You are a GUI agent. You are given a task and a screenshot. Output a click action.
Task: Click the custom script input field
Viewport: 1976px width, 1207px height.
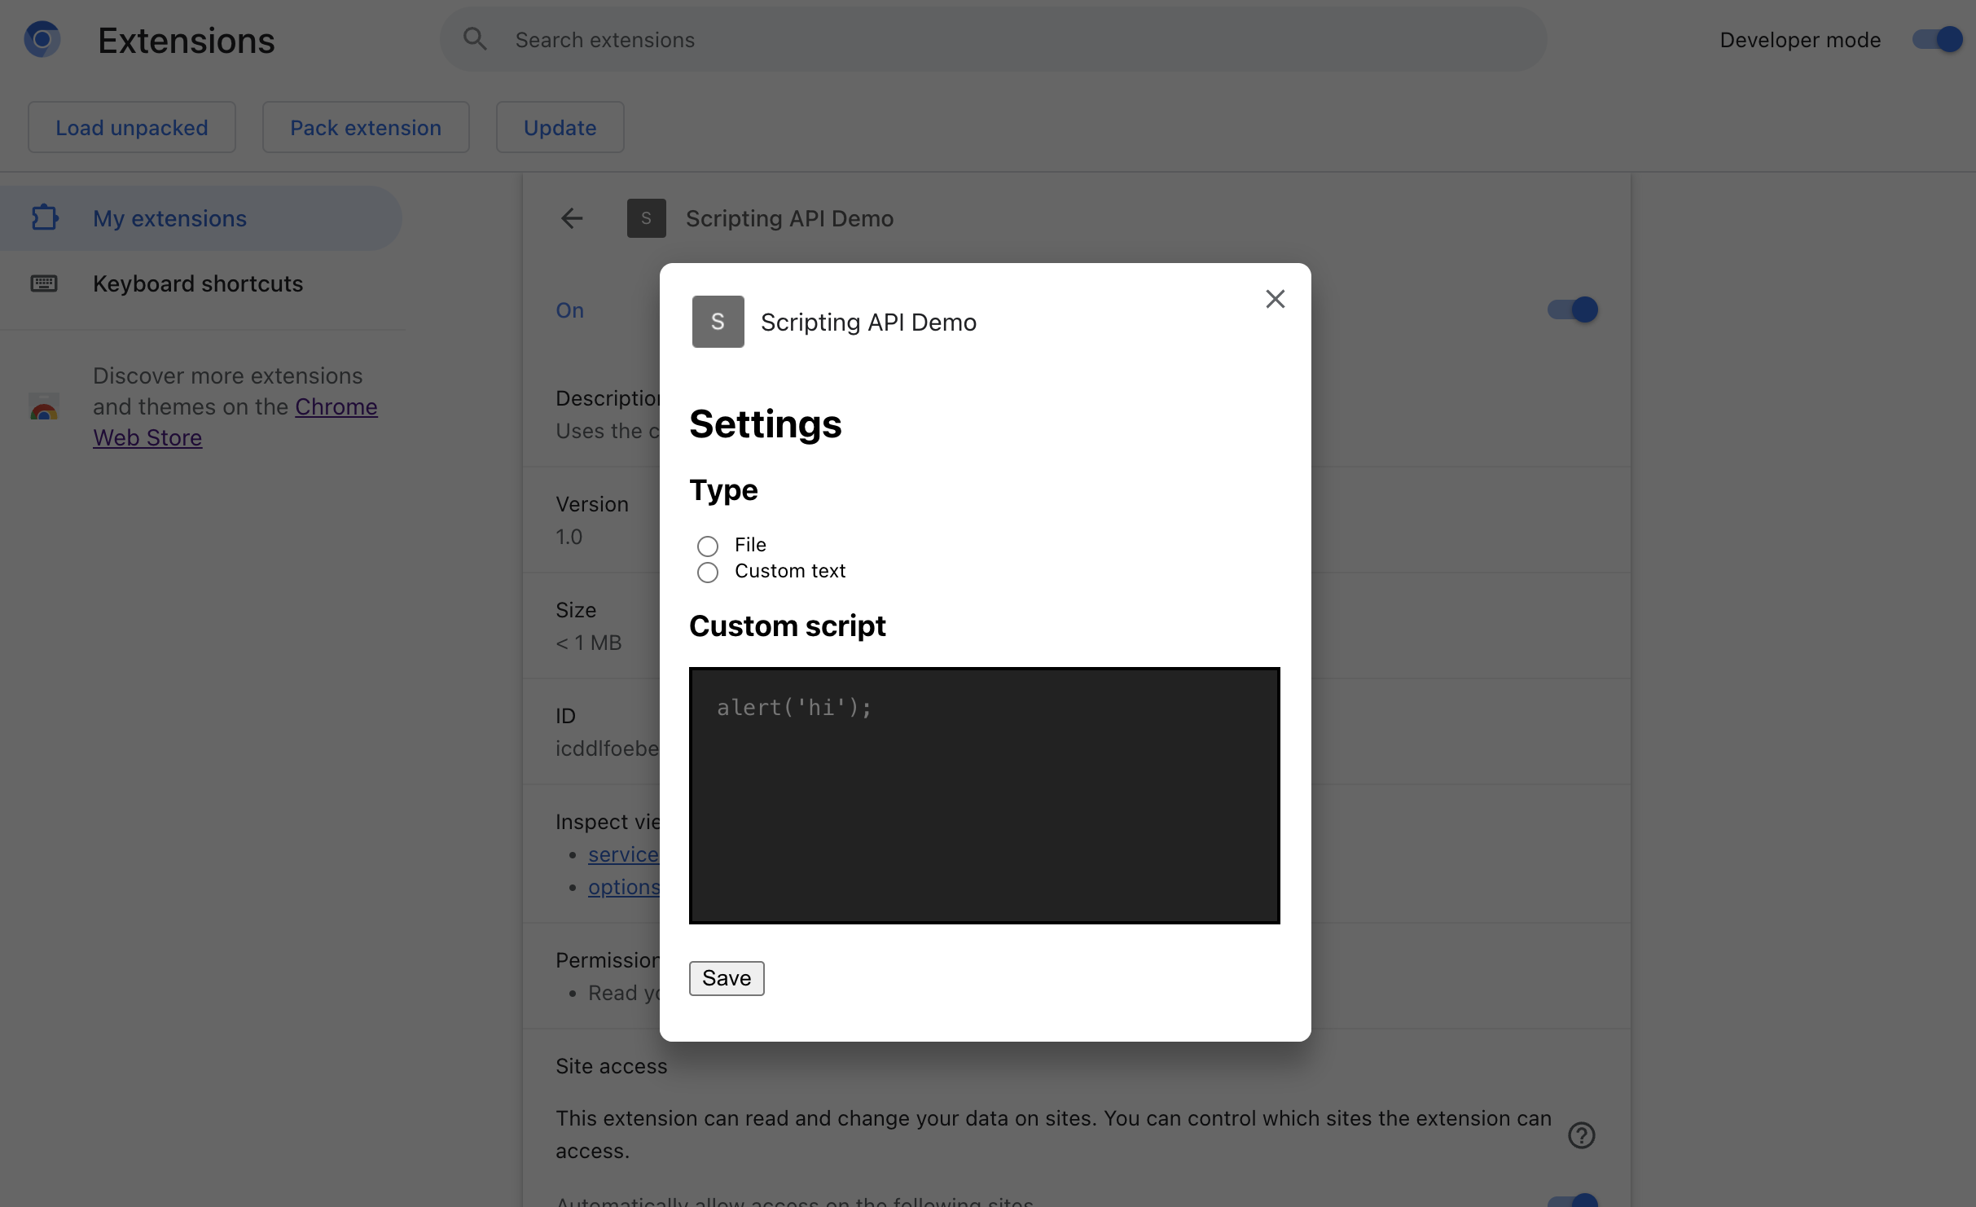click(x=984, y=795)
